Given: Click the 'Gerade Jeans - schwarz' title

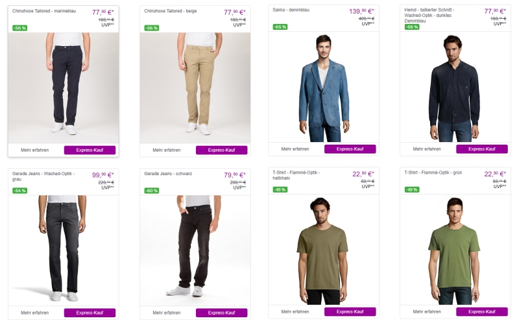Looking at the screenshot, I should click(x=168, y=174).
